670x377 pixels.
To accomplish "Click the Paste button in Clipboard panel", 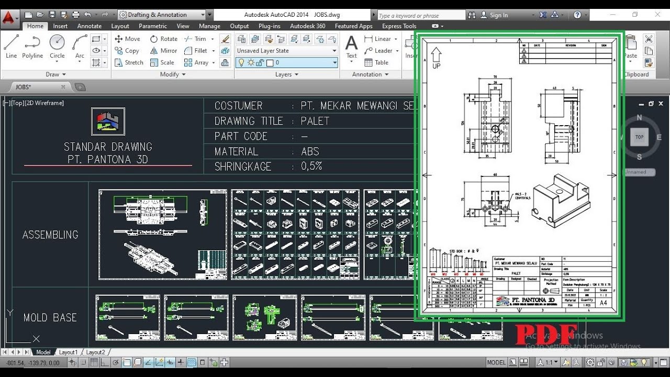I will pos(631,47).
